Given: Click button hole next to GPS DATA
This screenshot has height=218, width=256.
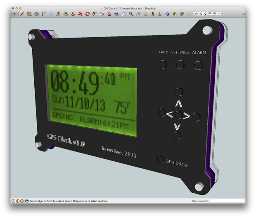Looking at the screenshot, I should [161, 159].
